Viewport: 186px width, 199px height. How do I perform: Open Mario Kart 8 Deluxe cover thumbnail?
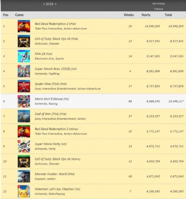24,101
